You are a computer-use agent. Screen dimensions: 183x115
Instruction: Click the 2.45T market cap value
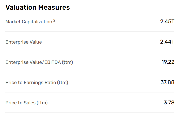(167, 22)
